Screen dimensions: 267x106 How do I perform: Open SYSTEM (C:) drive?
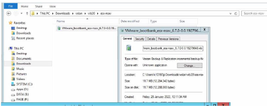24,84
